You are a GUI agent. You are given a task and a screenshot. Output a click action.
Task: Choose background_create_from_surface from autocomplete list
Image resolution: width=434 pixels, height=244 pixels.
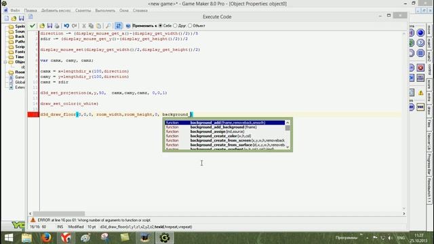(224, 144)
